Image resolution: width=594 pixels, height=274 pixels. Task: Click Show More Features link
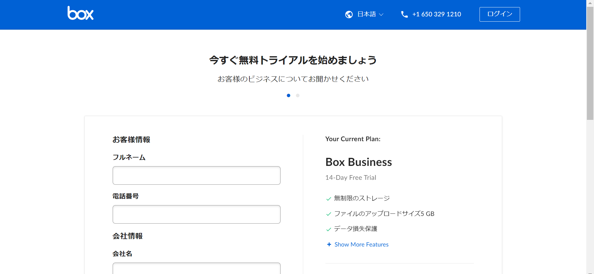[x=361, y=244]
